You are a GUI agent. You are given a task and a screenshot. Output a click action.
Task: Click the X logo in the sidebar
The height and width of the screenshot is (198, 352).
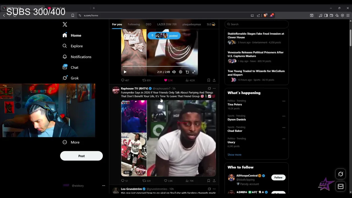coord(65,24)
